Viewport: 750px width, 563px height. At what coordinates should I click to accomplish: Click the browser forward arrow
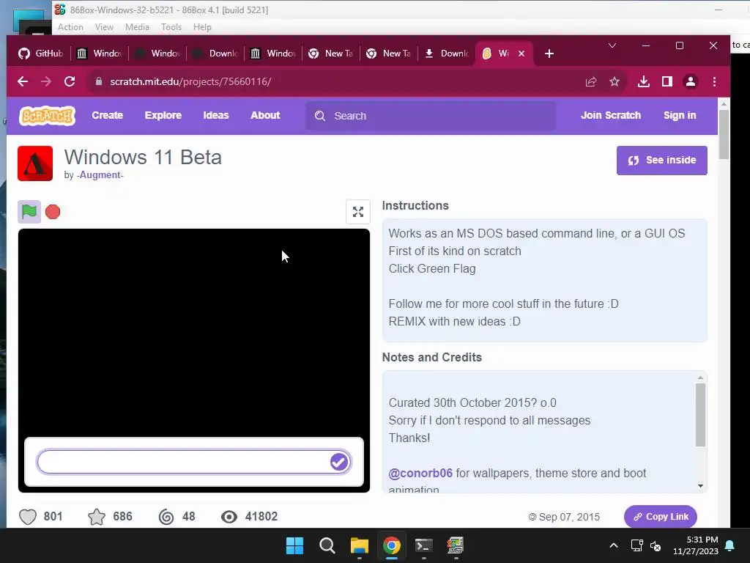point(46,81)
